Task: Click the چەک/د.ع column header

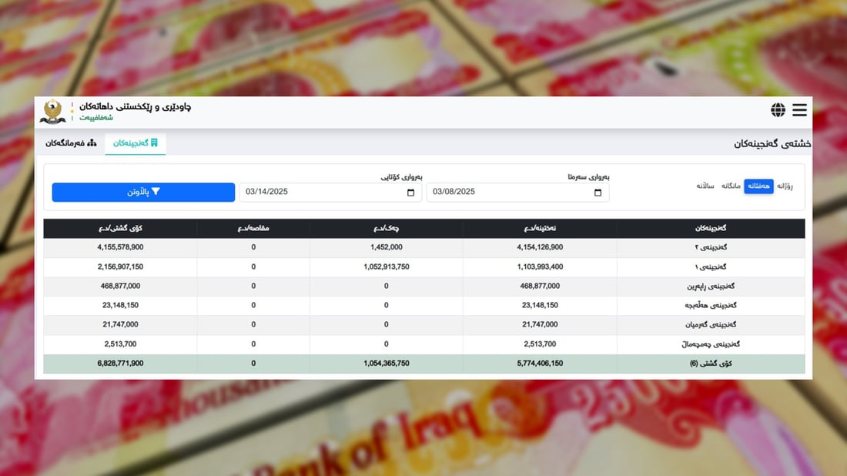Action: point(387,229)
